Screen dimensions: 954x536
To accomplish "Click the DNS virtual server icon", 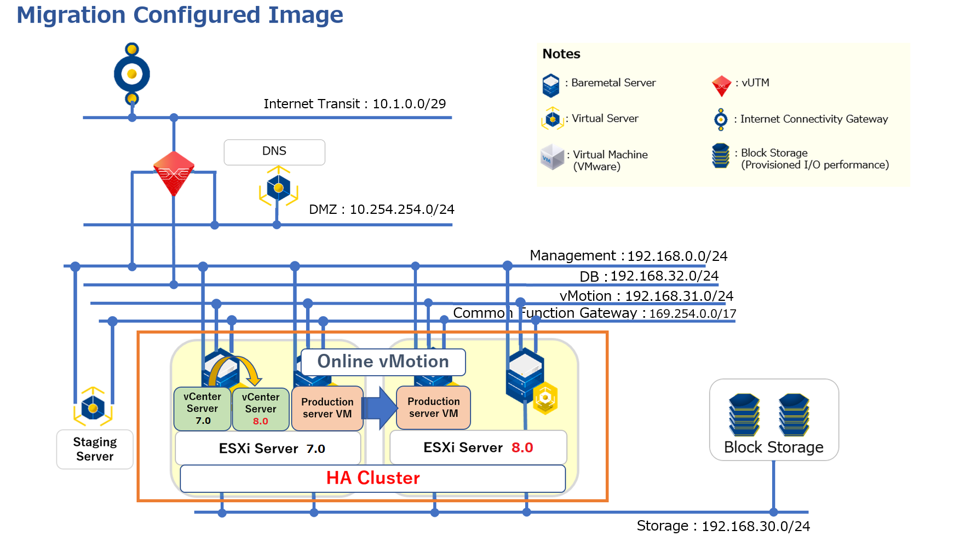I will click(279, 188).
